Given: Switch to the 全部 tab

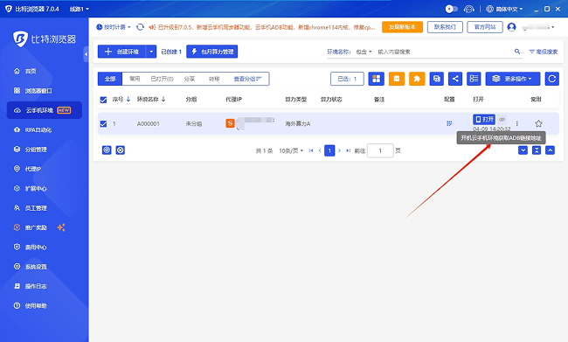Looking at the screenshot, I should [110, 79].
